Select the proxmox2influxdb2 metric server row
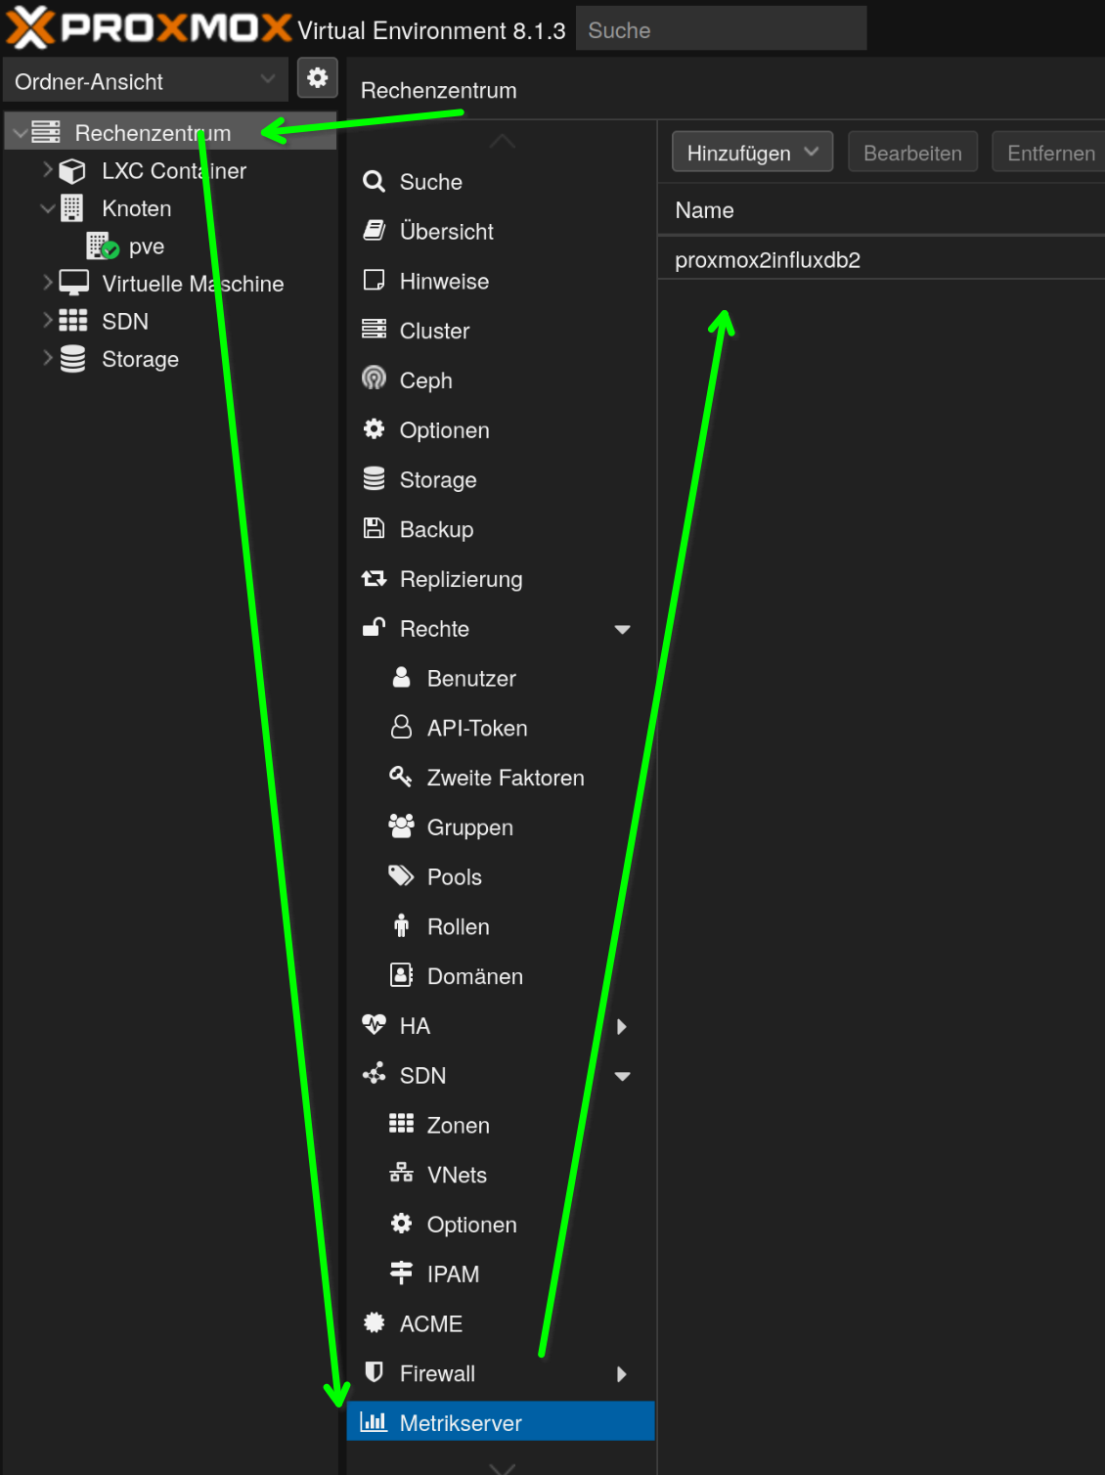1105x1475 pixels. 881,259
